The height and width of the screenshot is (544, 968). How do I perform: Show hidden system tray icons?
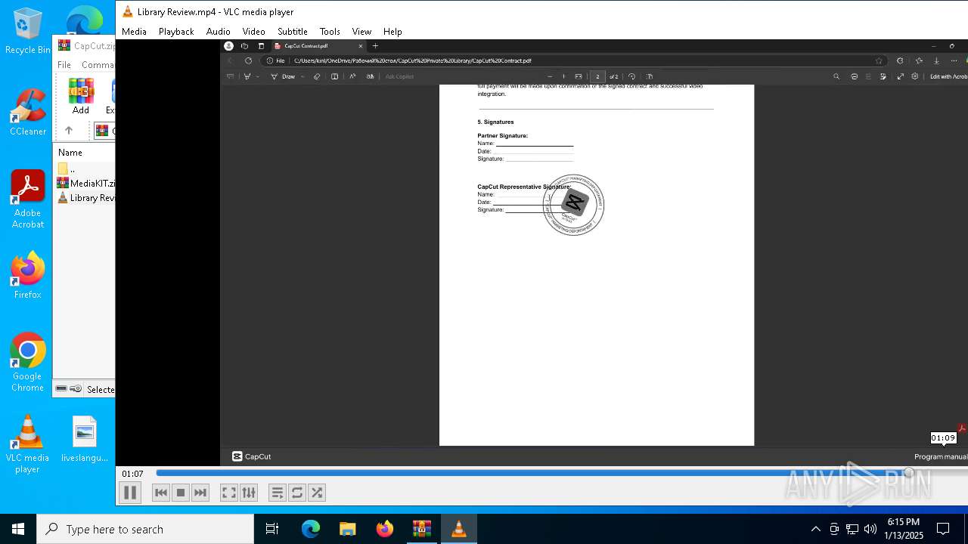coord(815,529)
